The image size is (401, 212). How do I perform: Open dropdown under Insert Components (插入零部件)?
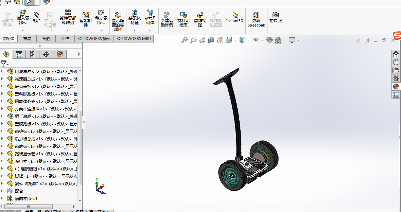click(x=23, y=31)
